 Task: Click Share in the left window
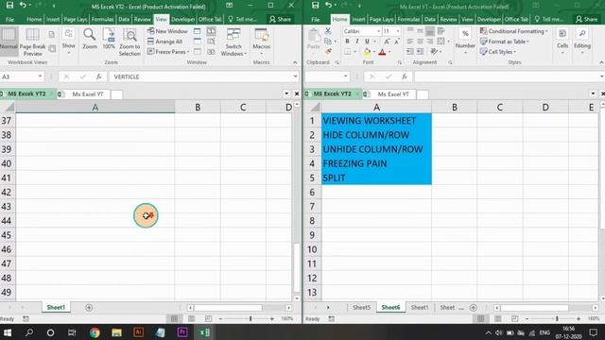pyautogui.click(x=280, y=19)
